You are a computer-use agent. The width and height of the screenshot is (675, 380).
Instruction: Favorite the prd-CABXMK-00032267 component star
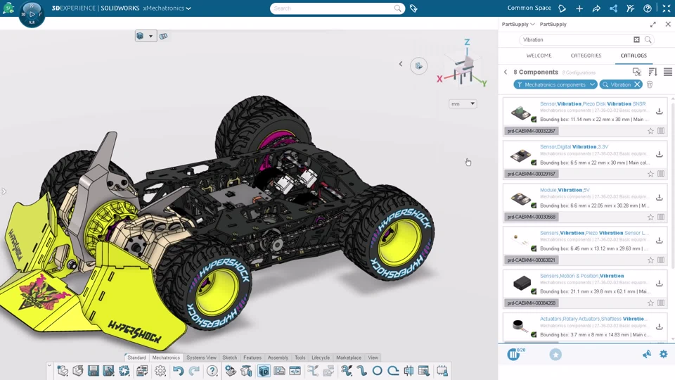pos(650,131)
